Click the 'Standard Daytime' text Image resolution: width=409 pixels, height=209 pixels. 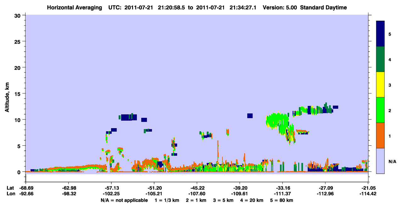pos(323,8)
